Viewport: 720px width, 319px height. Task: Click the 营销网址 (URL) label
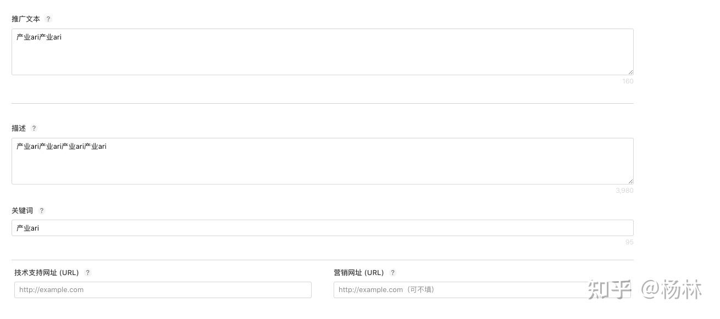(358, 272)
